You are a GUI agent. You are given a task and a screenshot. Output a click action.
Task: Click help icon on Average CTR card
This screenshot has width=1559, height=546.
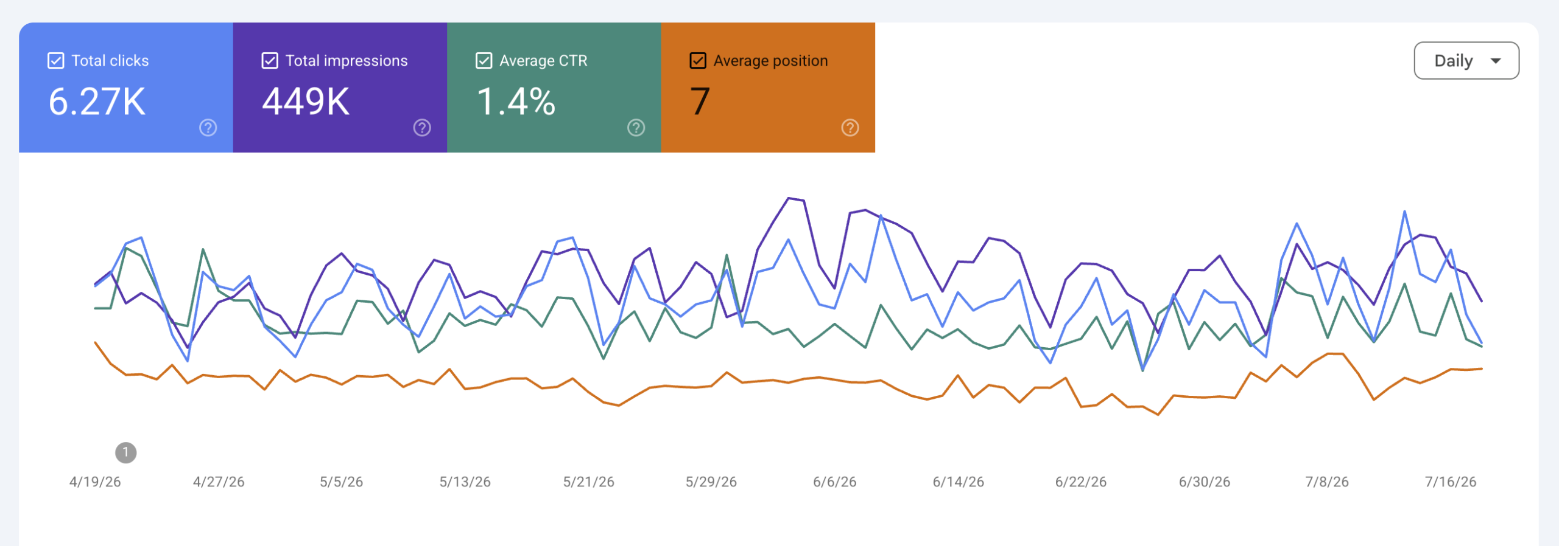[636, 128]
